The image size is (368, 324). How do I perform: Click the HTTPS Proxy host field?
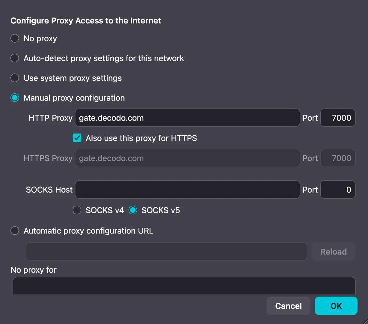pos(187,158)
